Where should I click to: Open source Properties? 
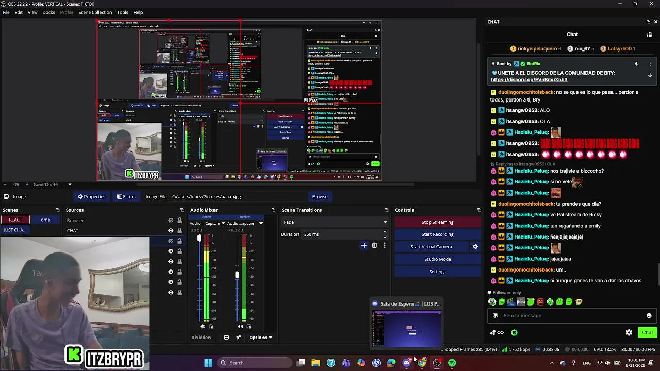tap(91, 196)
